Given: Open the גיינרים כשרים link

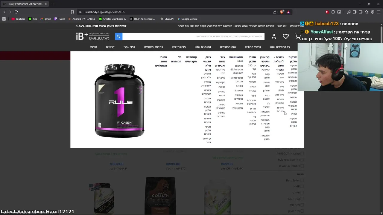Looking at the screenshot, I should (280, 110).
